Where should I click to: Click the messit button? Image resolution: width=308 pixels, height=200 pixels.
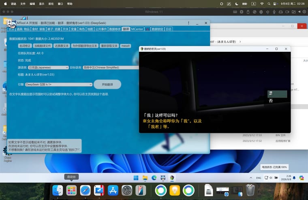[125, 46]
